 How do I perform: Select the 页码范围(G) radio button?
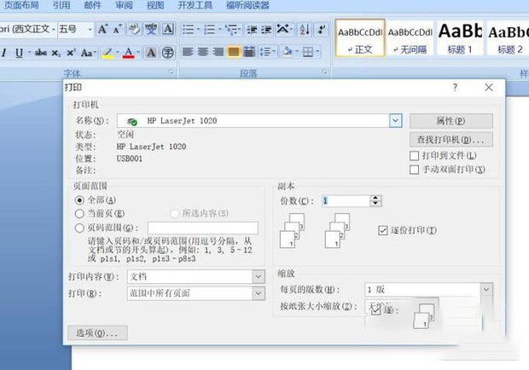point(79,228)
